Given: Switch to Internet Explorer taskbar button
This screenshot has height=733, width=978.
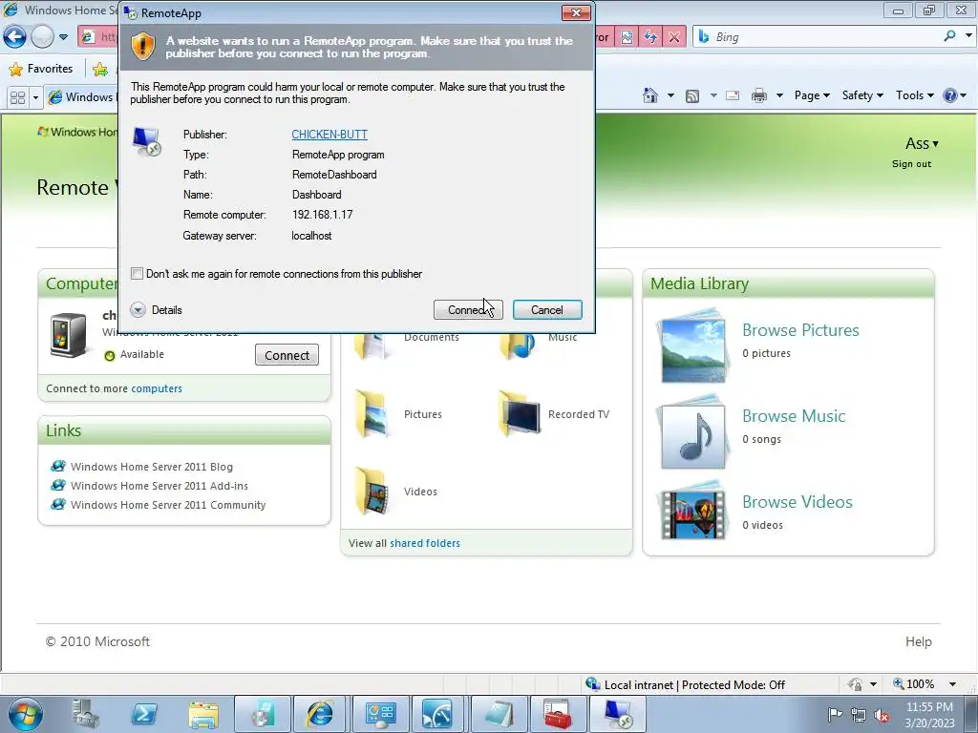Looking at the screenshot, I should pyautogui.click(x=320, y=714).
